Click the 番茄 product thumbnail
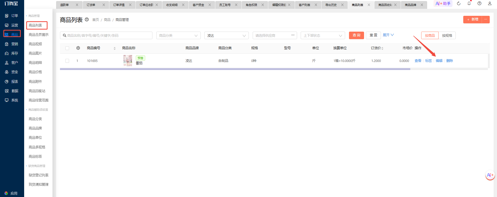 pyautogui.click(x=127, y=61)
